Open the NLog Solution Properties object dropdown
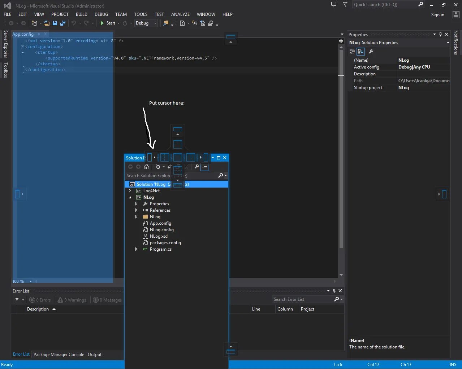The height and width of the screenshot is (369, 462). [448, 43]
